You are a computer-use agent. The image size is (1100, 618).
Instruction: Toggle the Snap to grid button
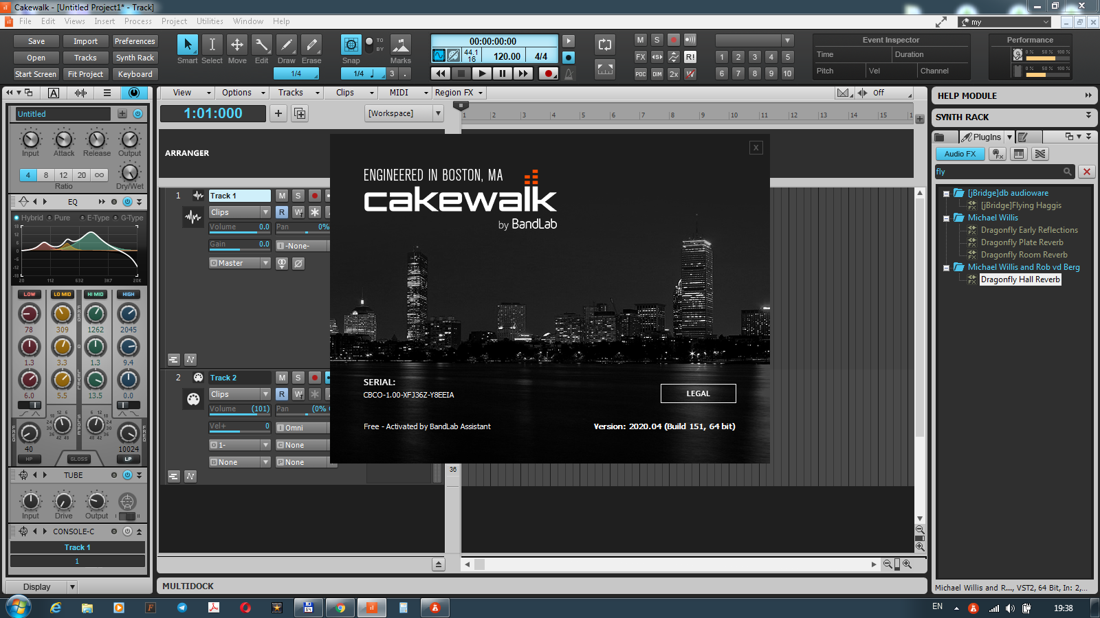tap(351, 45)
